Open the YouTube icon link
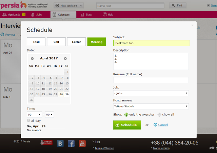Image resolution: width=217 pixels, height=153 pixels. (82, 143)
